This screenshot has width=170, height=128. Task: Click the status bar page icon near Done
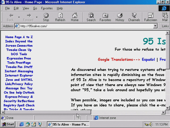[x=3, y=118]
